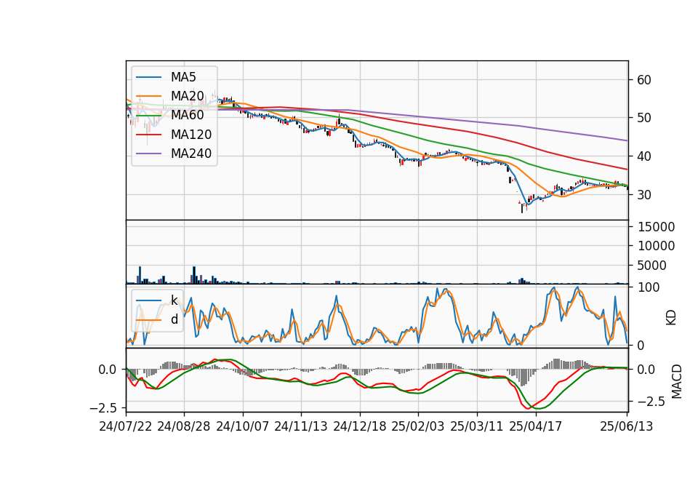698x502 pixels.
Task: Click the price axis value 30
Action: (x=644, y=195)
